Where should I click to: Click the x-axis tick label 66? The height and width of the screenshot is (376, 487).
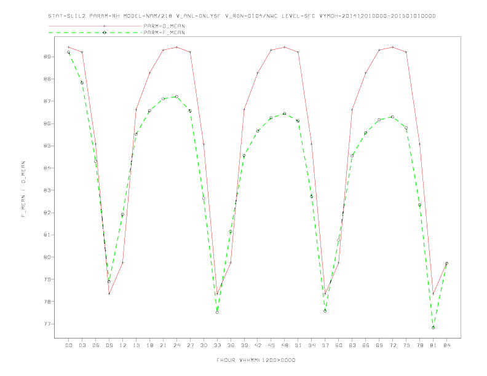pos(366,345)
